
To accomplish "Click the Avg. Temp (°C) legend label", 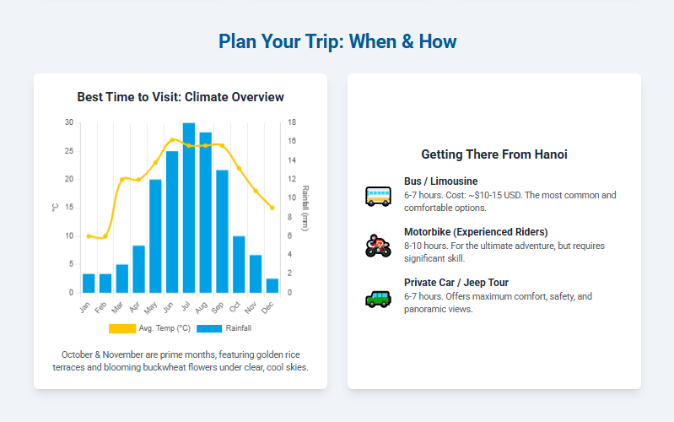I will click(164, 328).
